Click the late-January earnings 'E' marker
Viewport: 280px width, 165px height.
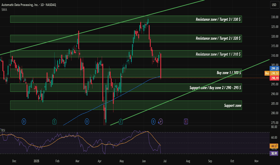coord(54,122)
